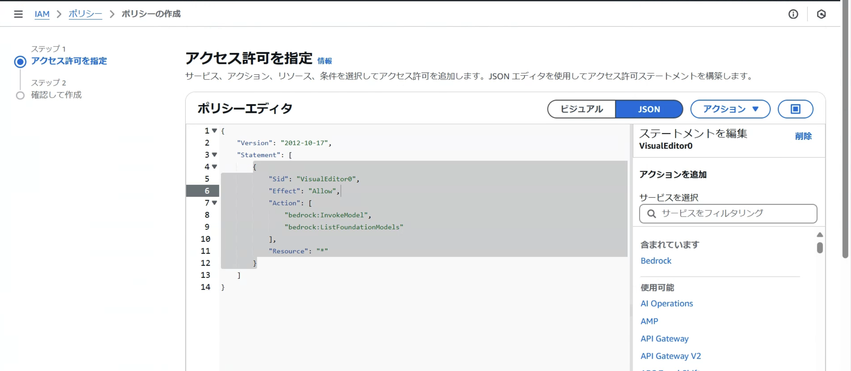Delete the statement using 削除 link
The image size is (851, 371).
coord(804,136)
